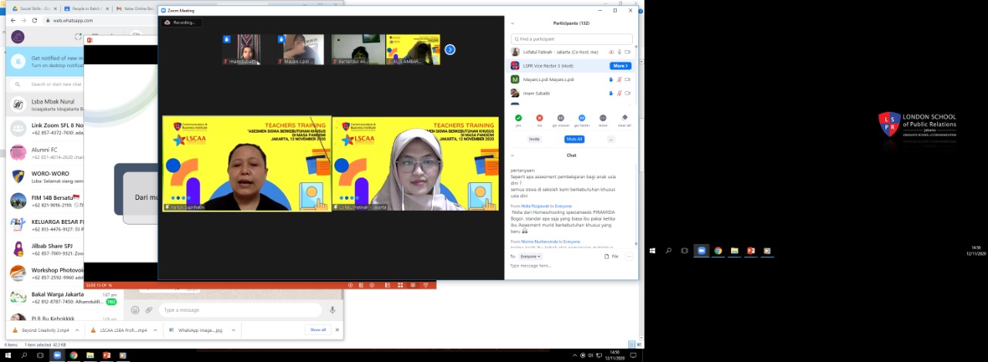Click the go slower feedback icon
988x362 pixels.
560,118
